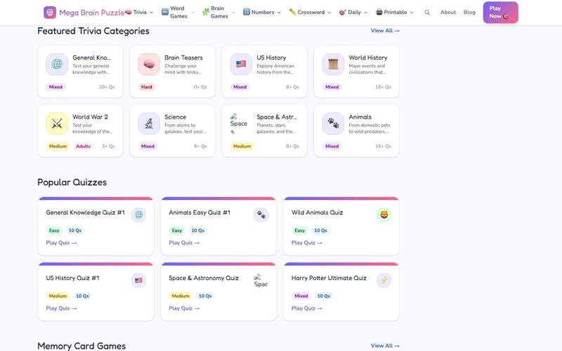Click the Medium badge on Space & Astr... category
Screen dimensions: 562x351
tap(242, 146)
